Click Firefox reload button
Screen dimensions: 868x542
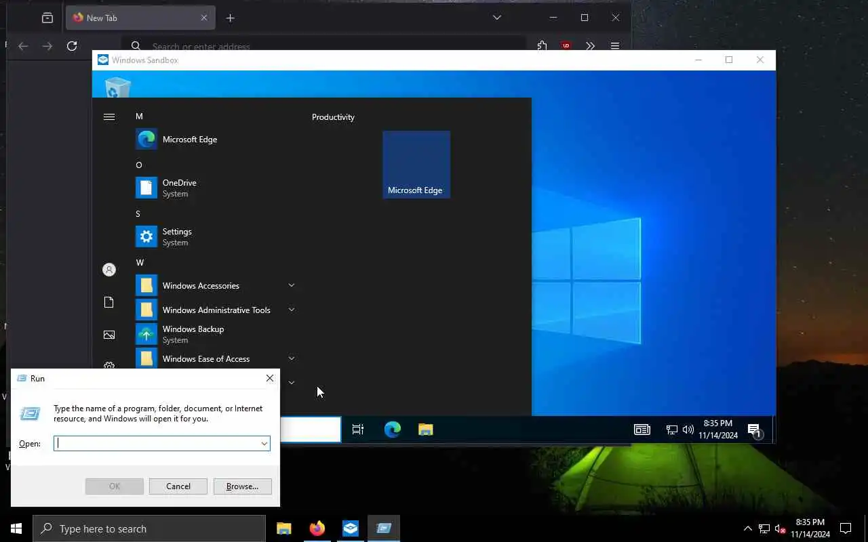(72, 46)
